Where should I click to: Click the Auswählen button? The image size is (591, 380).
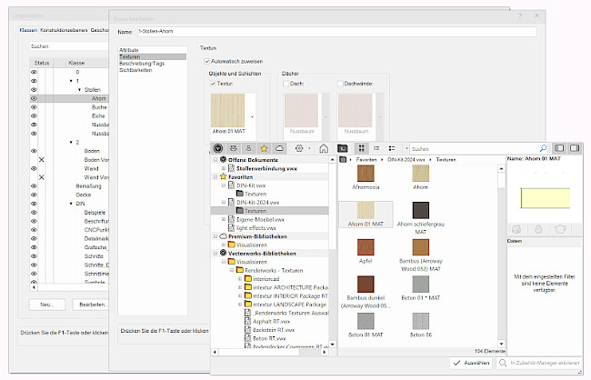coord(470,363)
